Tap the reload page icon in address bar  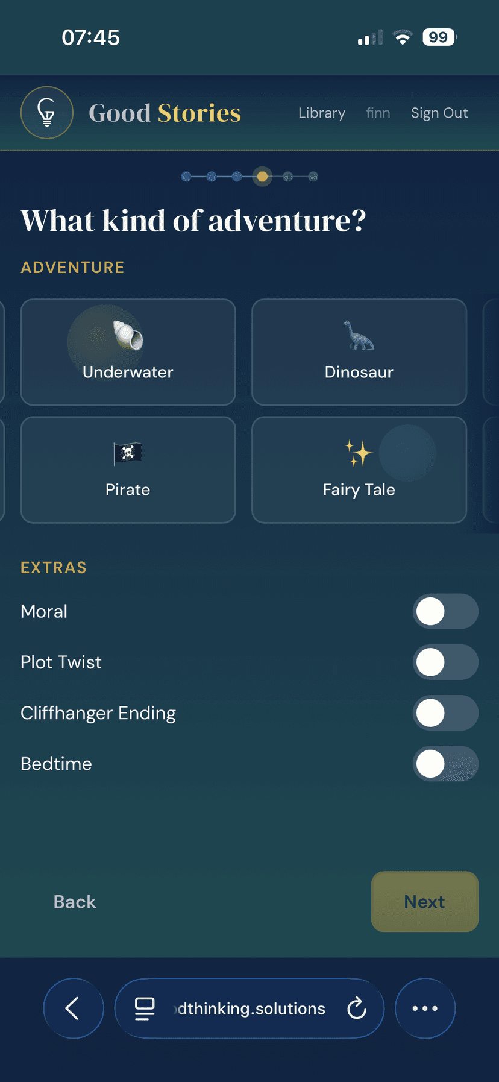tap(357, 1008)
